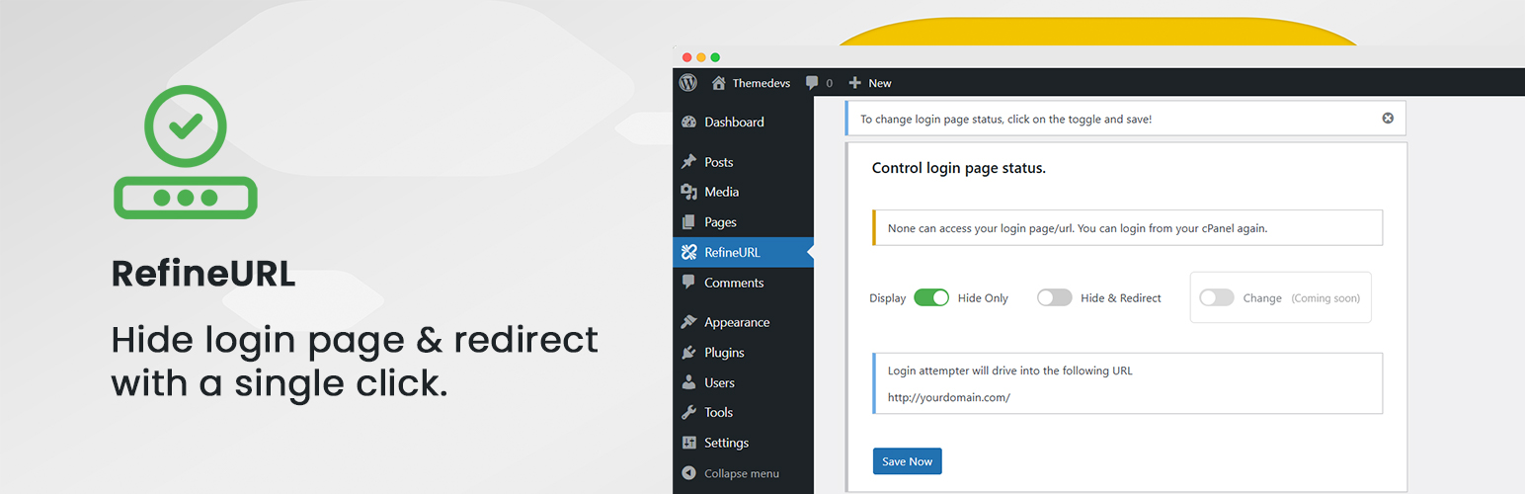The width and height of the screenshot is (1525, 494).
Task: Open the WordPress logo menu
Action: tap(688, 83)
